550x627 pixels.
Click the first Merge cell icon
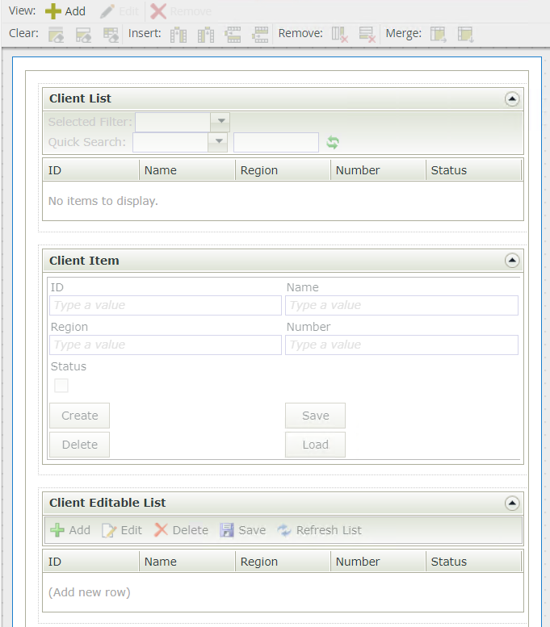tap(438, 35)
